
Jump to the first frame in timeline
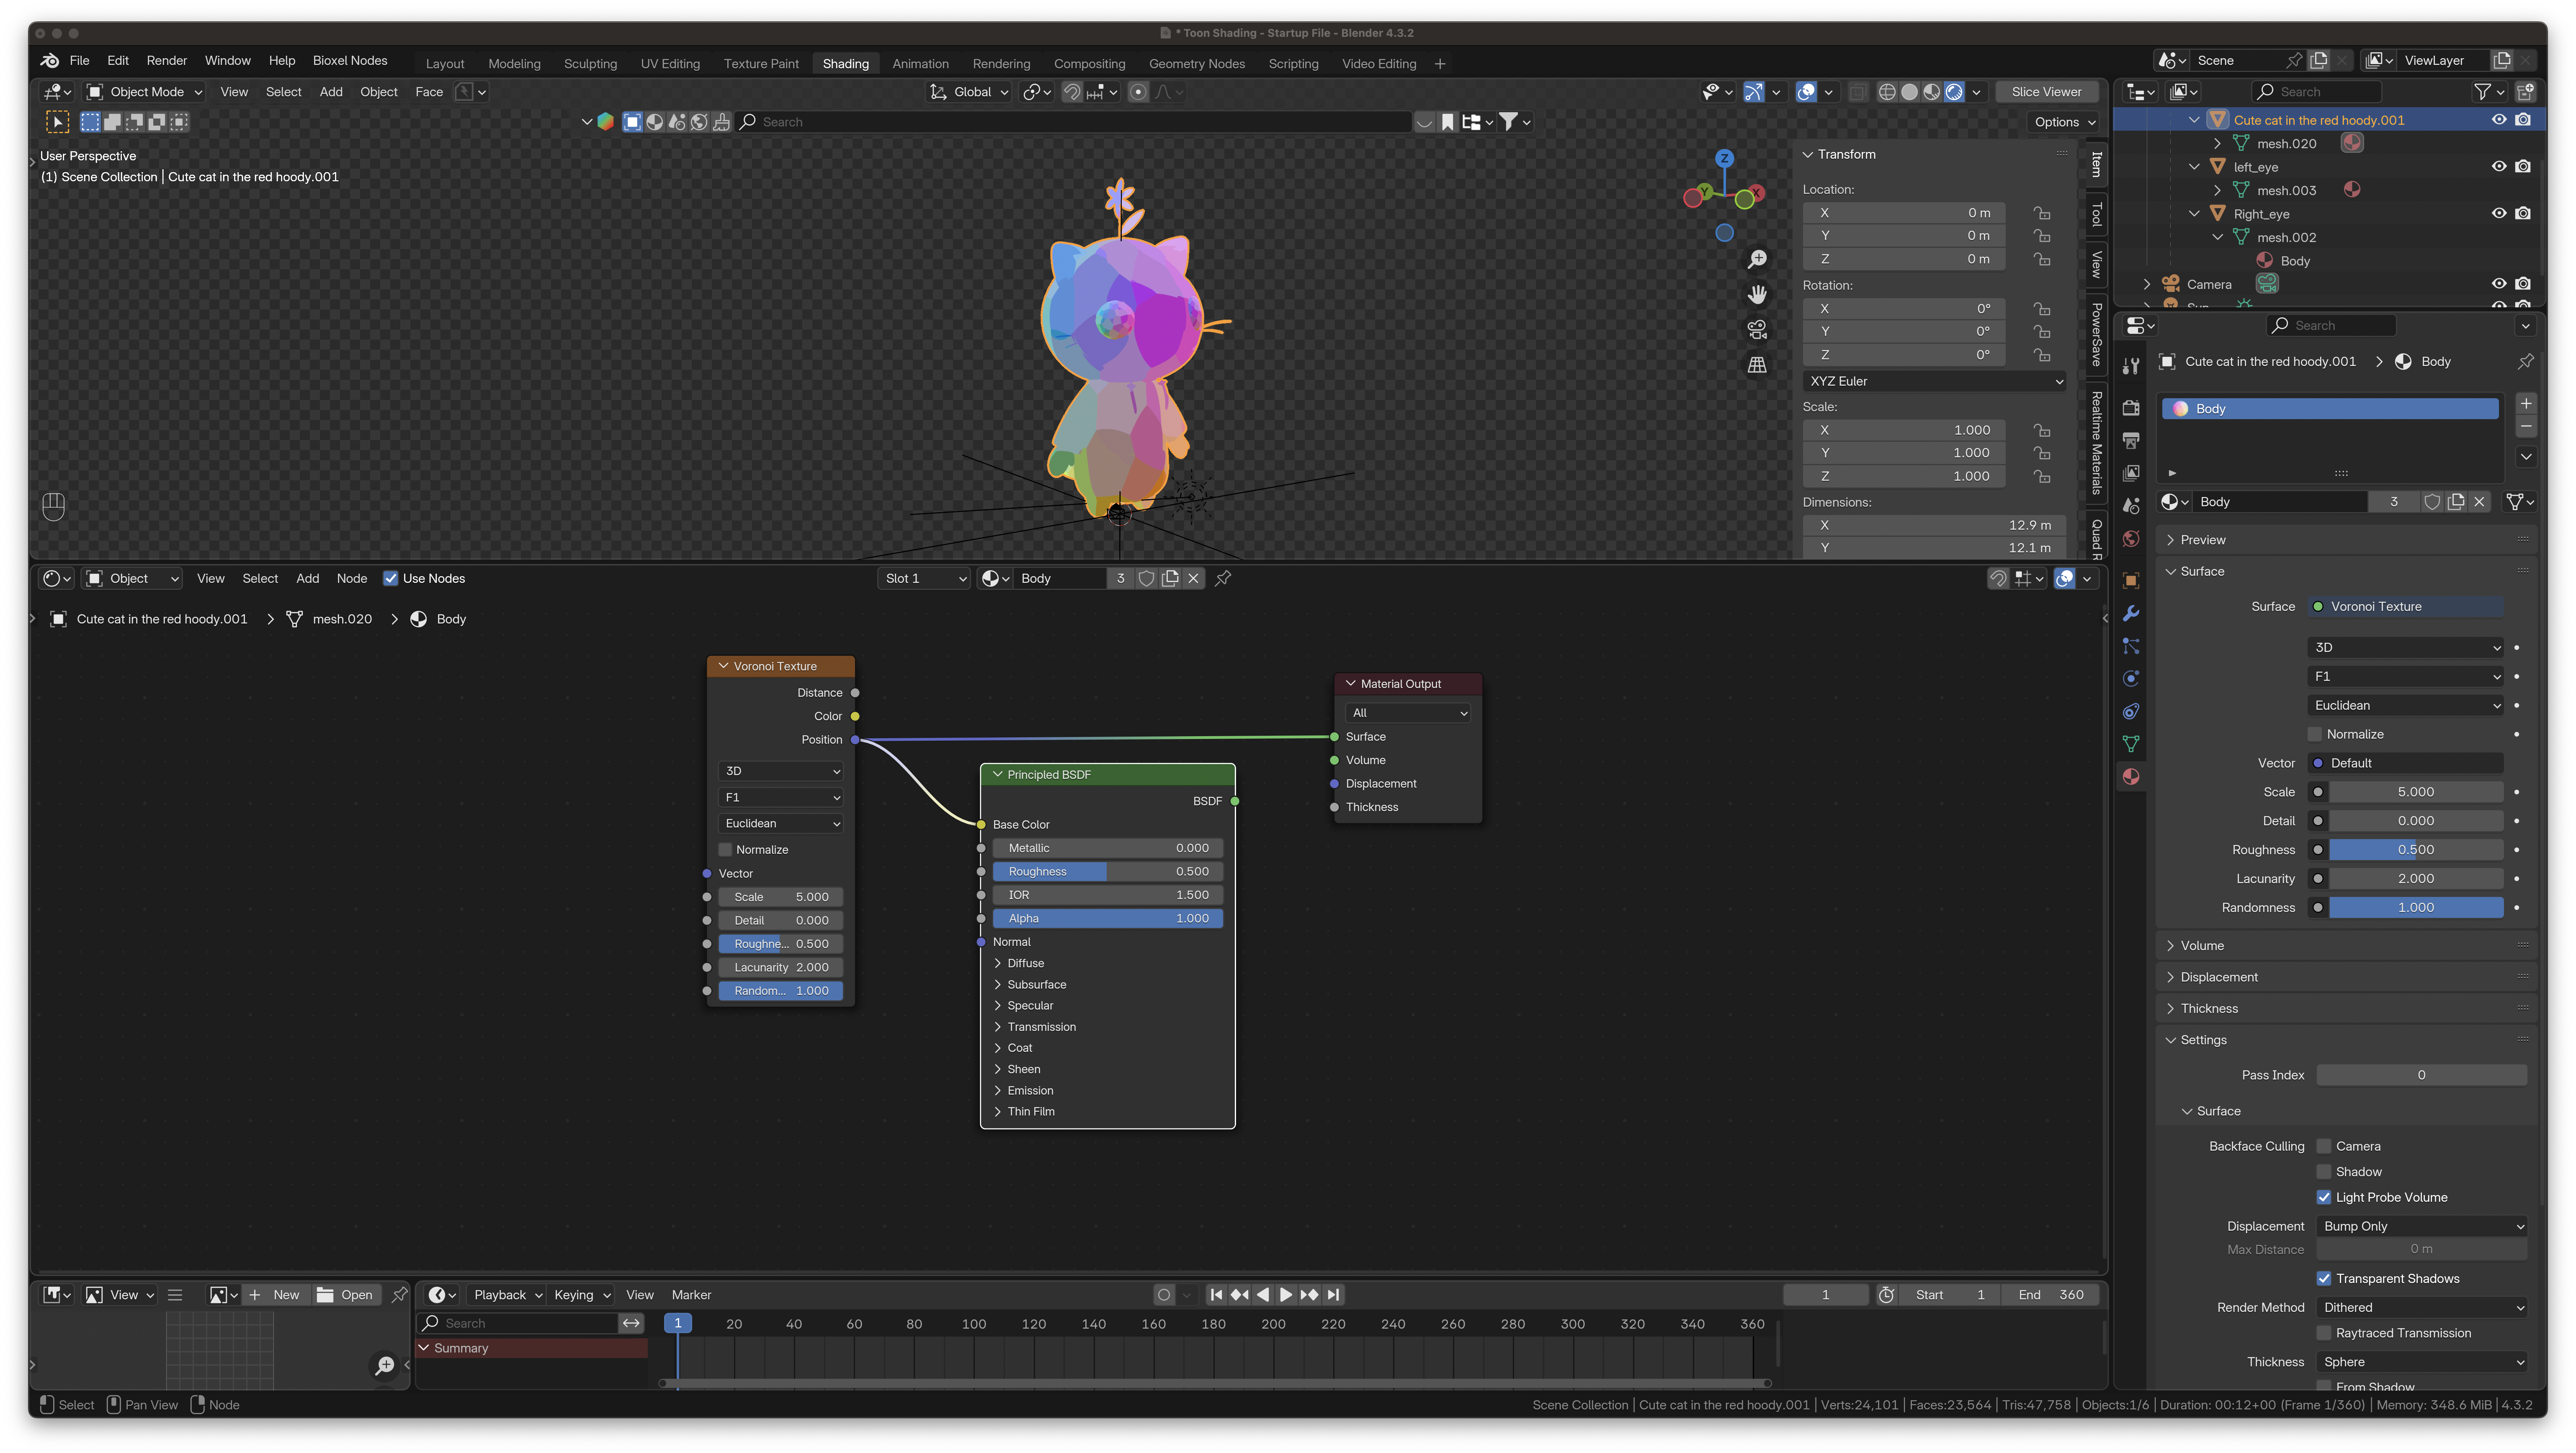tap(1216, 1295)
